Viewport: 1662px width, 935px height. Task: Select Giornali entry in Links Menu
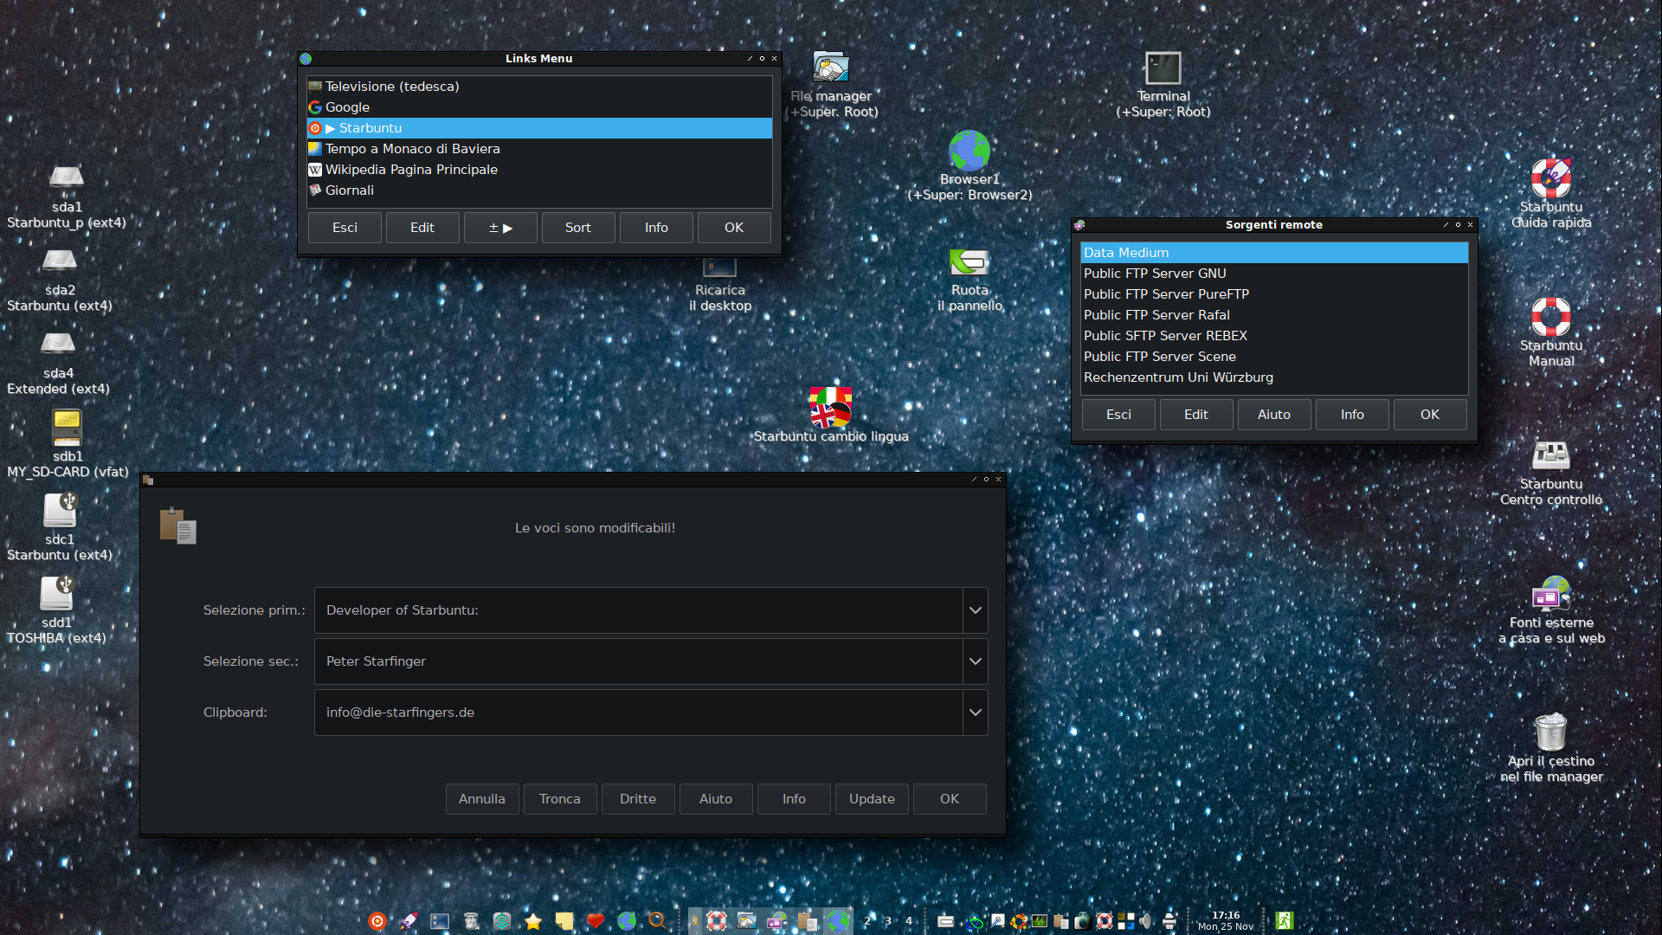click(539, 190)
